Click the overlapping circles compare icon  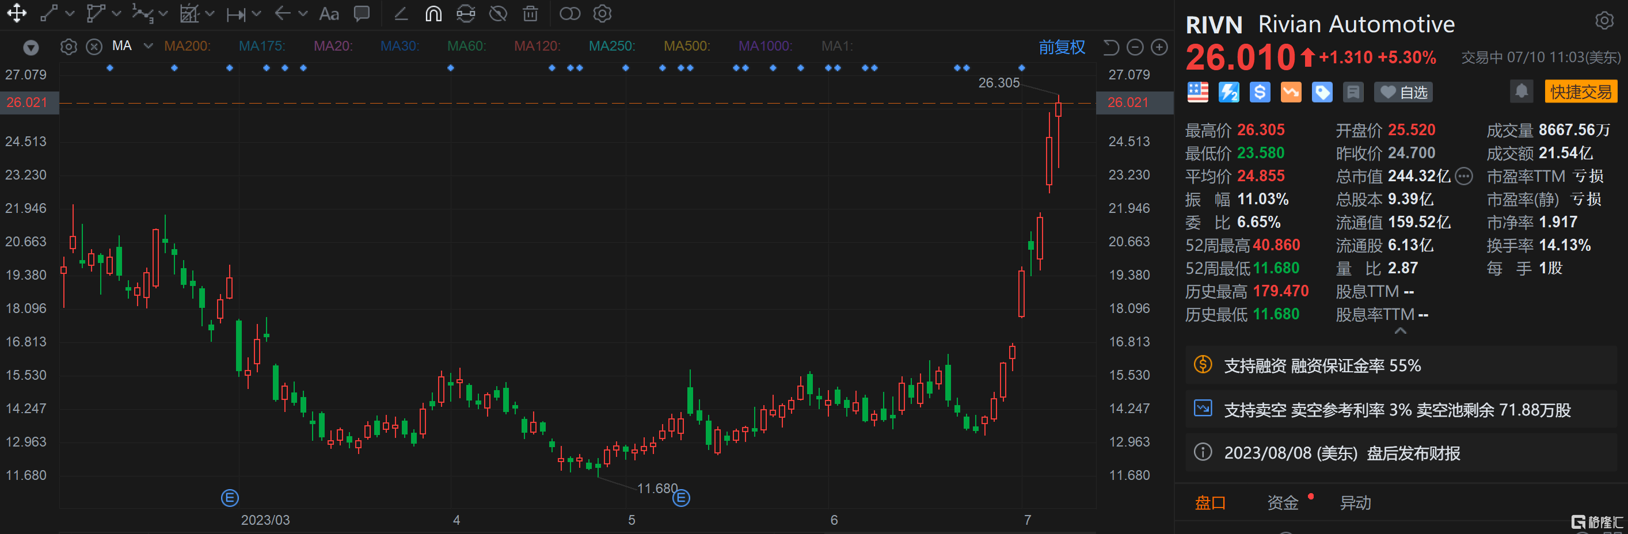[570, 13]
